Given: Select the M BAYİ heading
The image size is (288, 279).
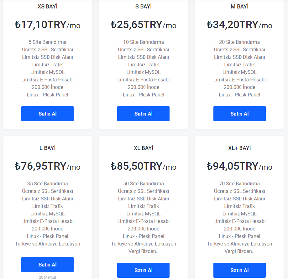Looking at the screenshot, I should 239,7.
